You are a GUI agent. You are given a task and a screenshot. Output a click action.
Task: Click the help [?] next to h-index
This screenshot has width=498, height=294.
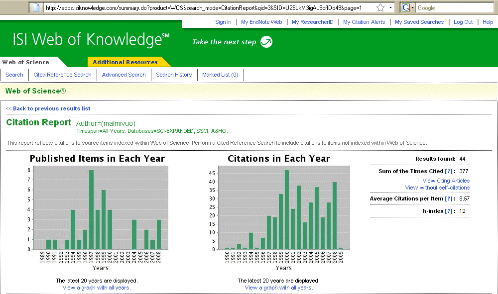[x=449, y=211]
